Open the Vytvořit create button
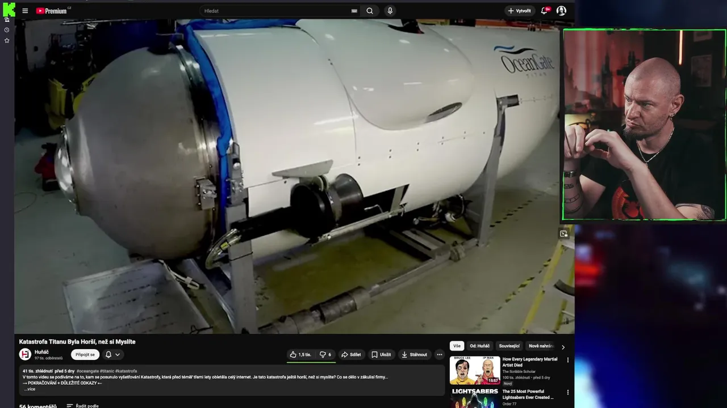727x408 pixels. point(519,11)
